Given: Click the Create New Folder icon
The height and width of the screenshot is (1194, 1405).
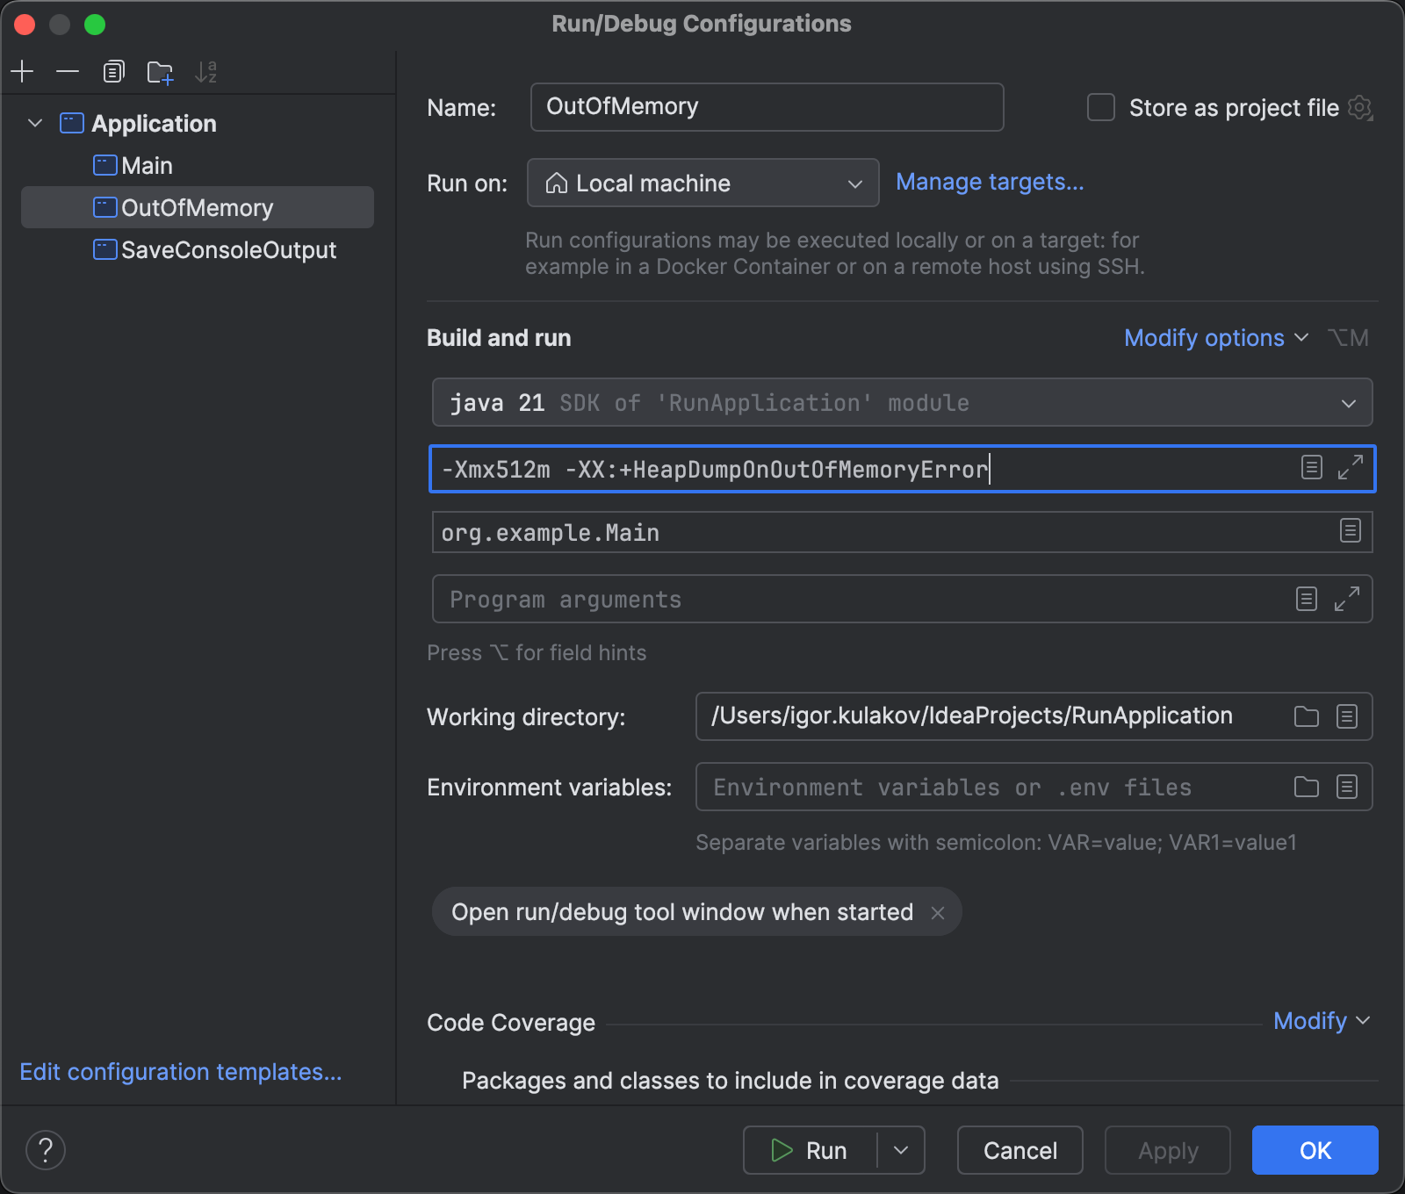Looking at the screenshot, I should pyautogui.click(x=160, y=72).
